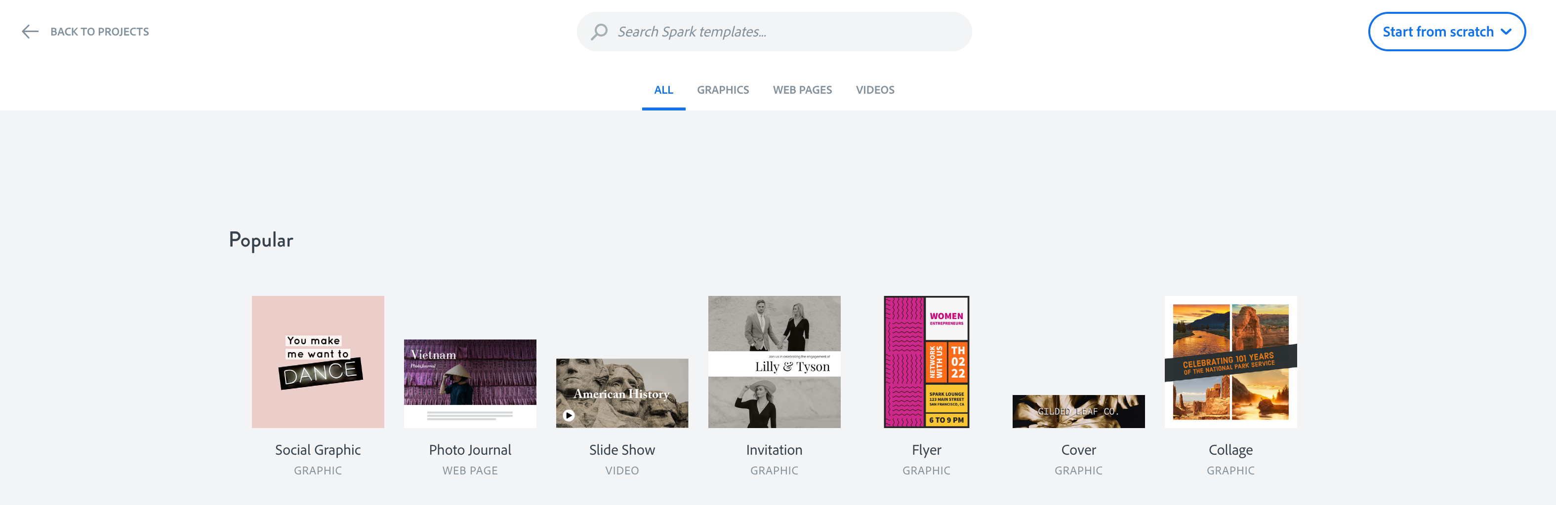Open the Gilded Leaf Co. cover thumbnail
Viewport: 1556px width, 505px height.
pos(1079,411)
